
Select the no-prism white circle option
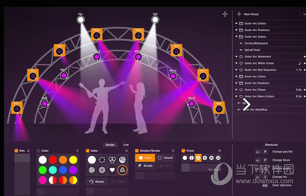[x=185, y=158]
